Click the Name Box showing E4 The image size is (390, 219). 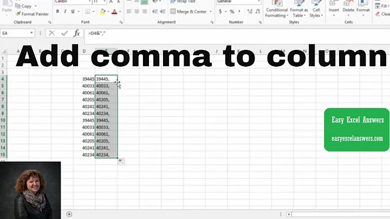(15, 33)
